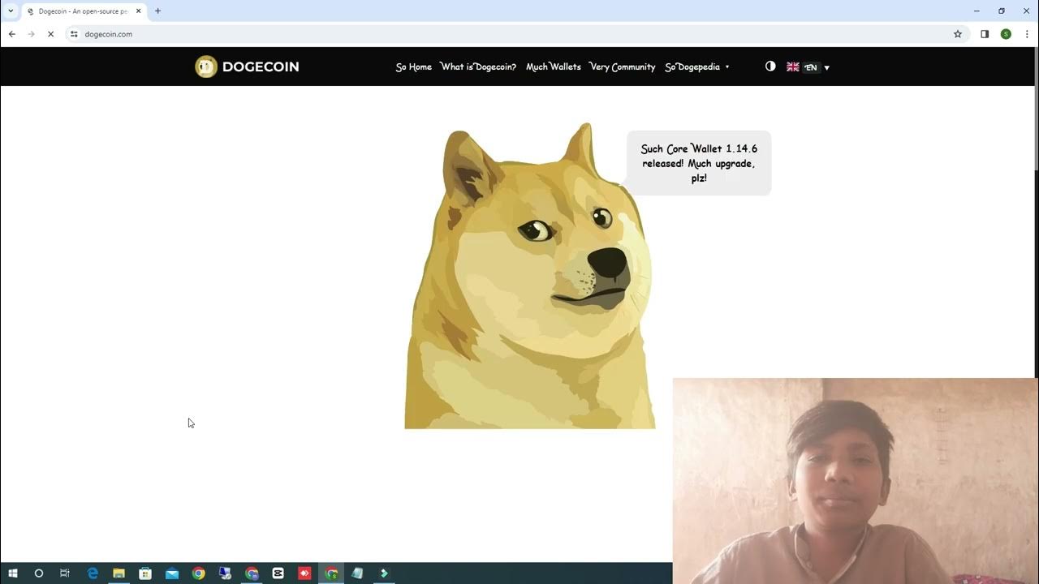The image size is (1039, 584).
Task: Open Microsoft Edge from the taskbar
Action: pos(93,573)
